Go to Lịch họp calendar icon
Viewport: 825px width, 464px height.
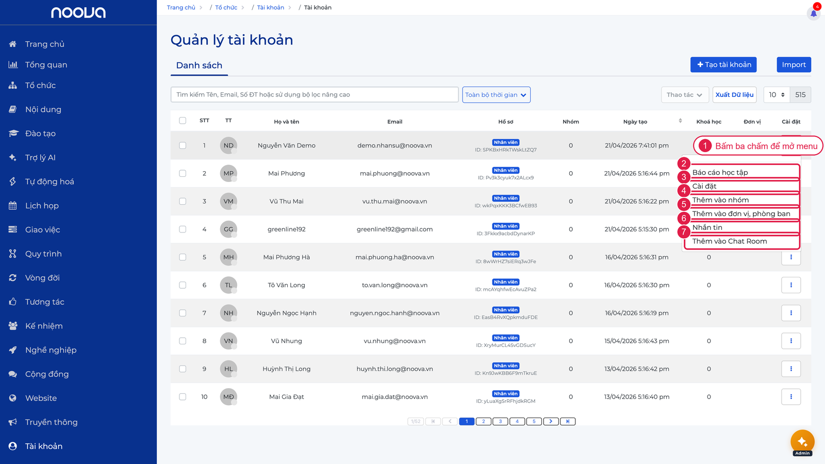click(x=13, y=206)
